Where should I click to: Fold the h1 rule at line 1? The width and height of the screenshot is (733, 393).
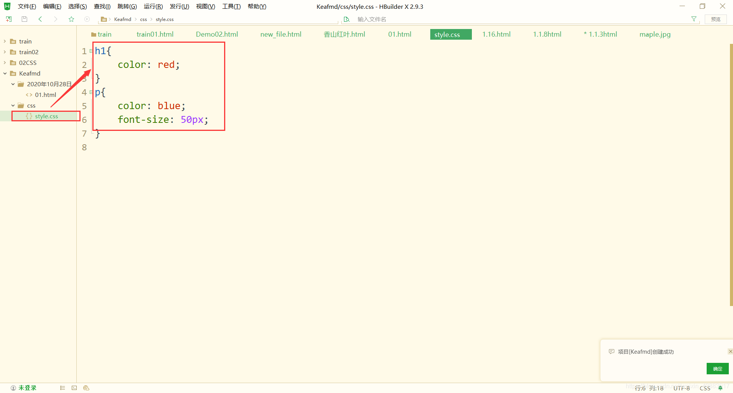(x=91, y=51)
